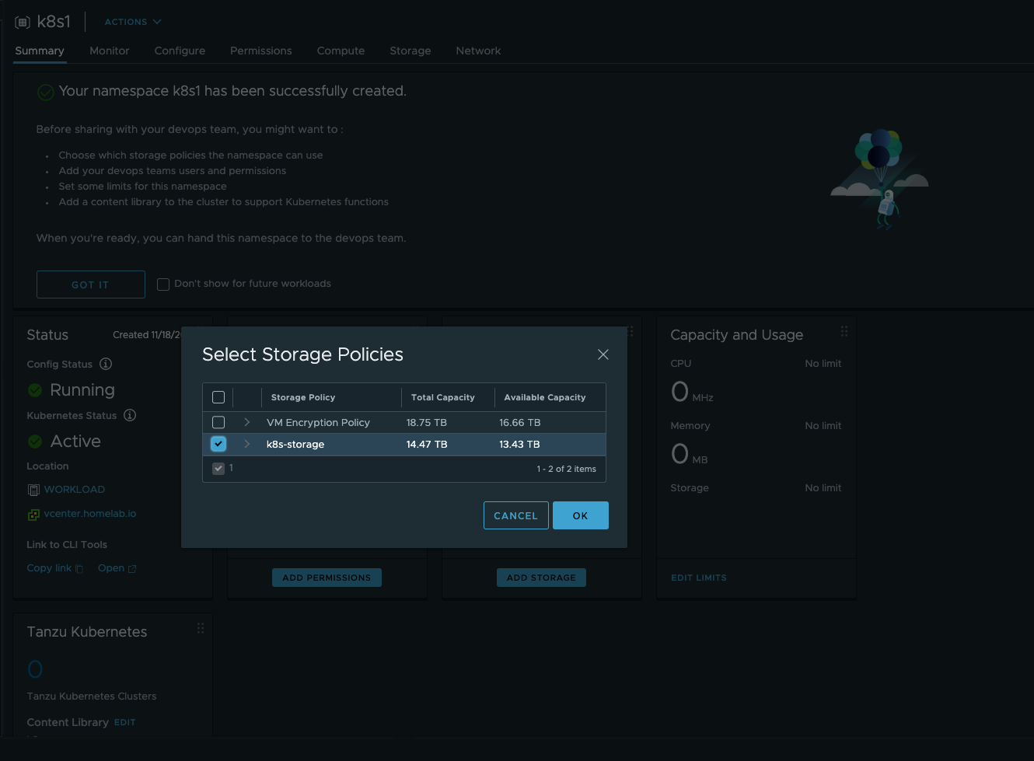Click the drag handle on Capacity and Usage card
The width and height of the screenshot is (1034, 761).
(844, 332)
